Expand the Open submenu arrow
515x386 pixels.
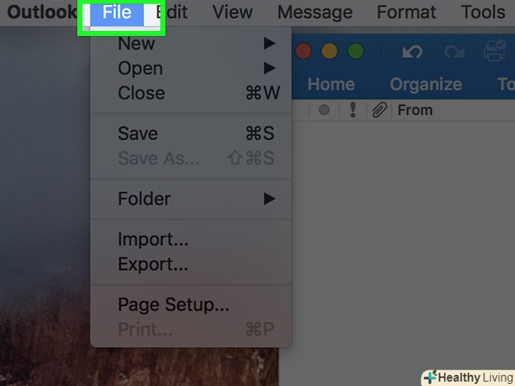[x=270, y=68]
